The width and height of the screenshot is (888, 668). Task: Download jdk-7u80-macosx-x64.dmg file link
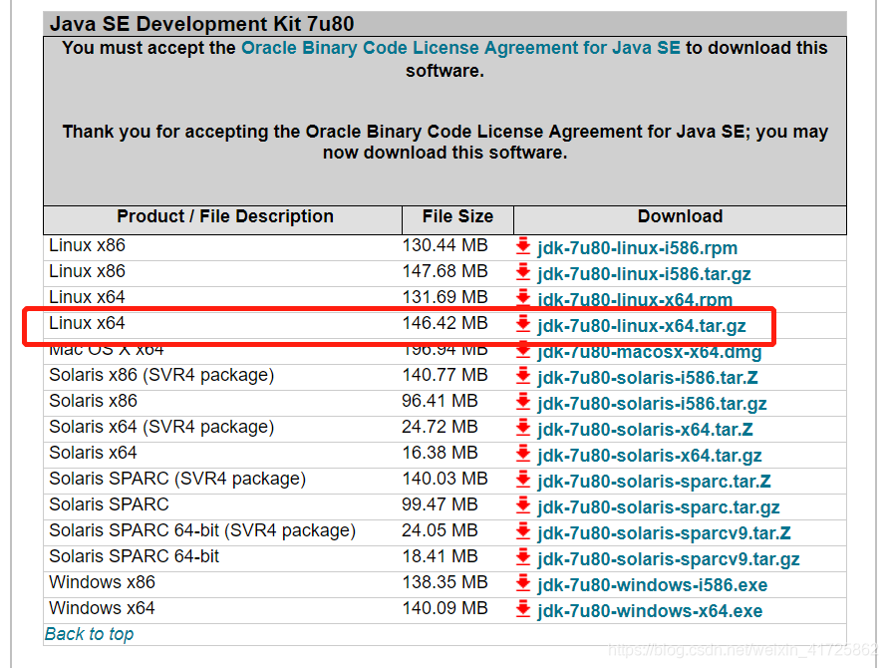click(650, 352)
